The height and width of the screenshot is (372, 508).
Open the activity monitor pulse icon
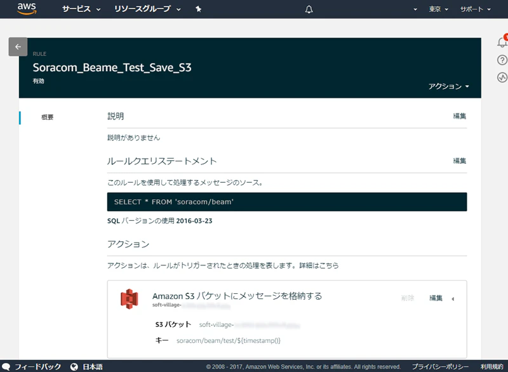click(502, 77)
